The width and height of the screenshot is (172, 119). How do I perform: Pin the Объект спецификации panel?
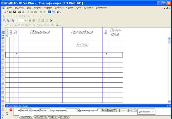tap(168, 106)
